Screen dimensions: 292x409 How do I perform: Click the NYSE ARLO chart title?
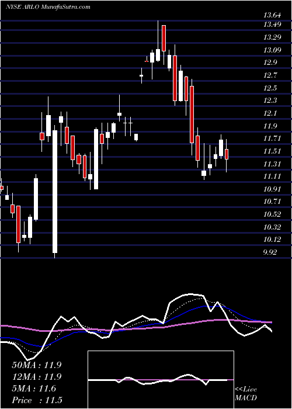(x=48, y=7)
